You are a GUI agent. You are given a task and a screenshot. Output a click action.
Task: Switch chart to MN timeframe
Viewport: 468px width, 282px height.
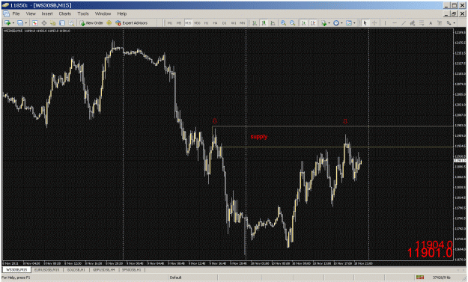[x=243, y=23]
